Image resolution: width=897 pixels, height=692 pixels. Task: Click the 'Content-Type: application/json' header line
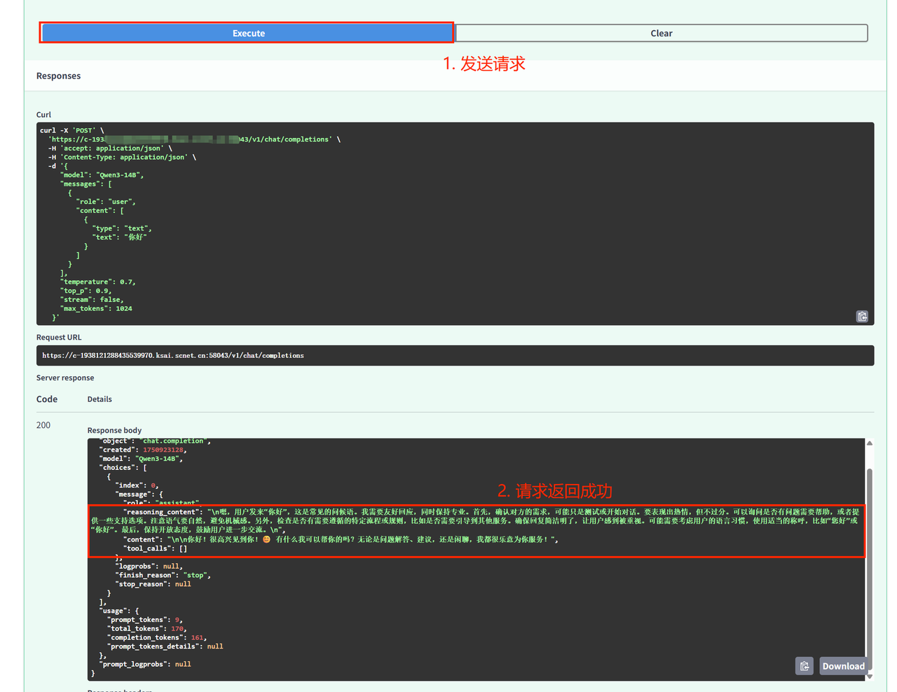coord(122,157)
